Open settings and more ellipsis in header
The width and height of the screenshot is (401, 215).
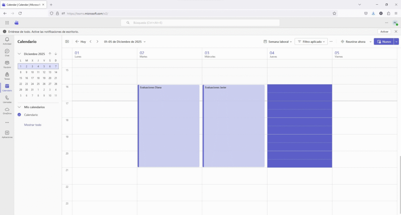coord(387,23)
